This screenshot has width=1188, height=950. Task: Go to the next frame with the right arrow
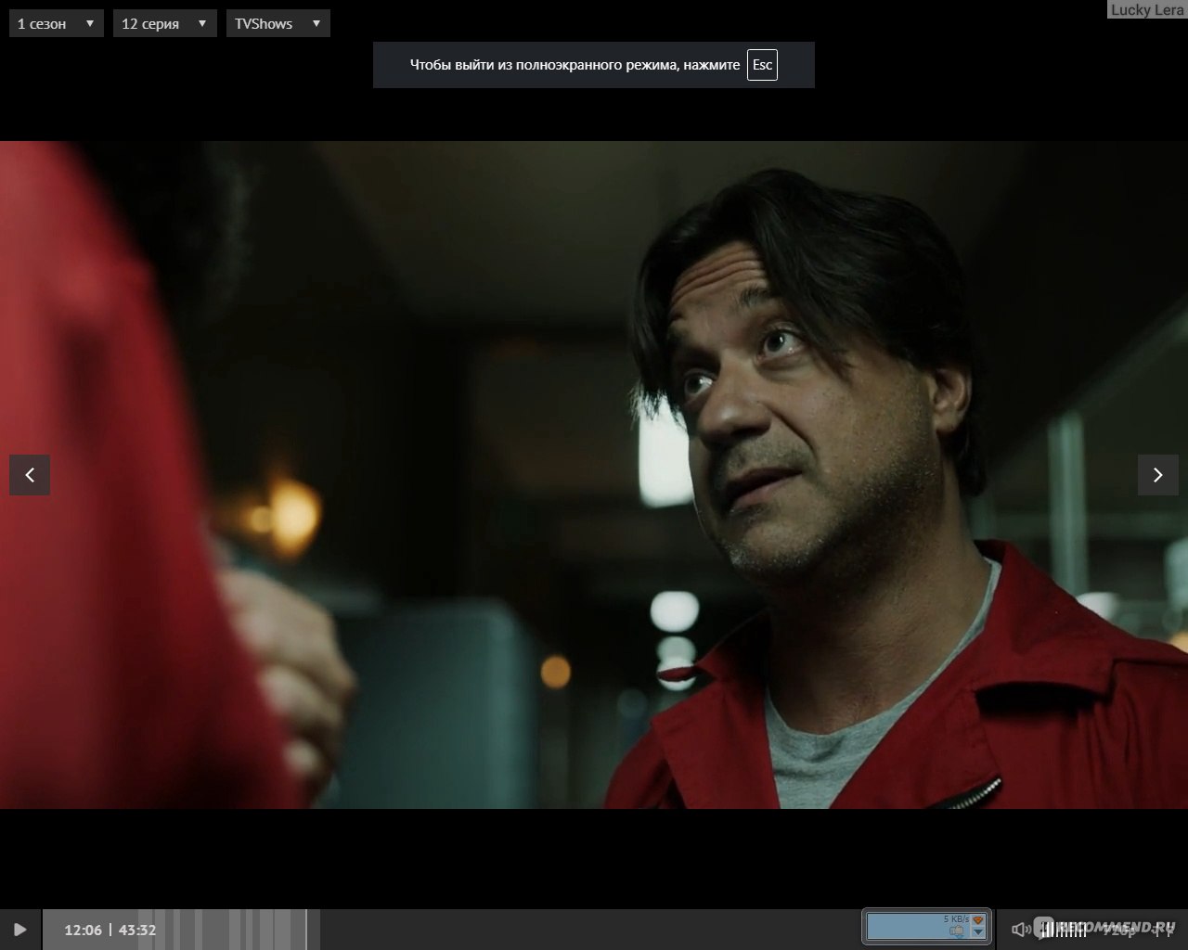(x=1157, y=475)
